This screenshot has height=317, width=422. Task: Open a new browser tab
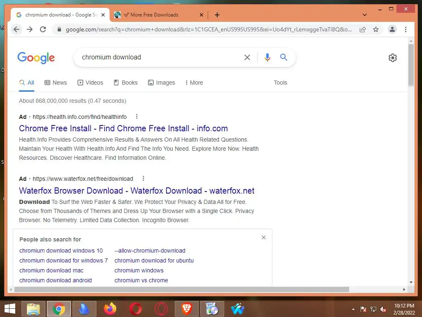pyautogui.click(x=217, y=15)
